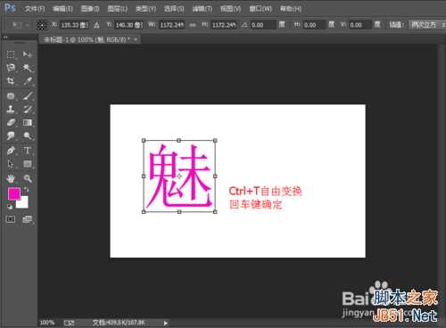
Task: Click the Y position field 140.30
Action: point(128,25)
